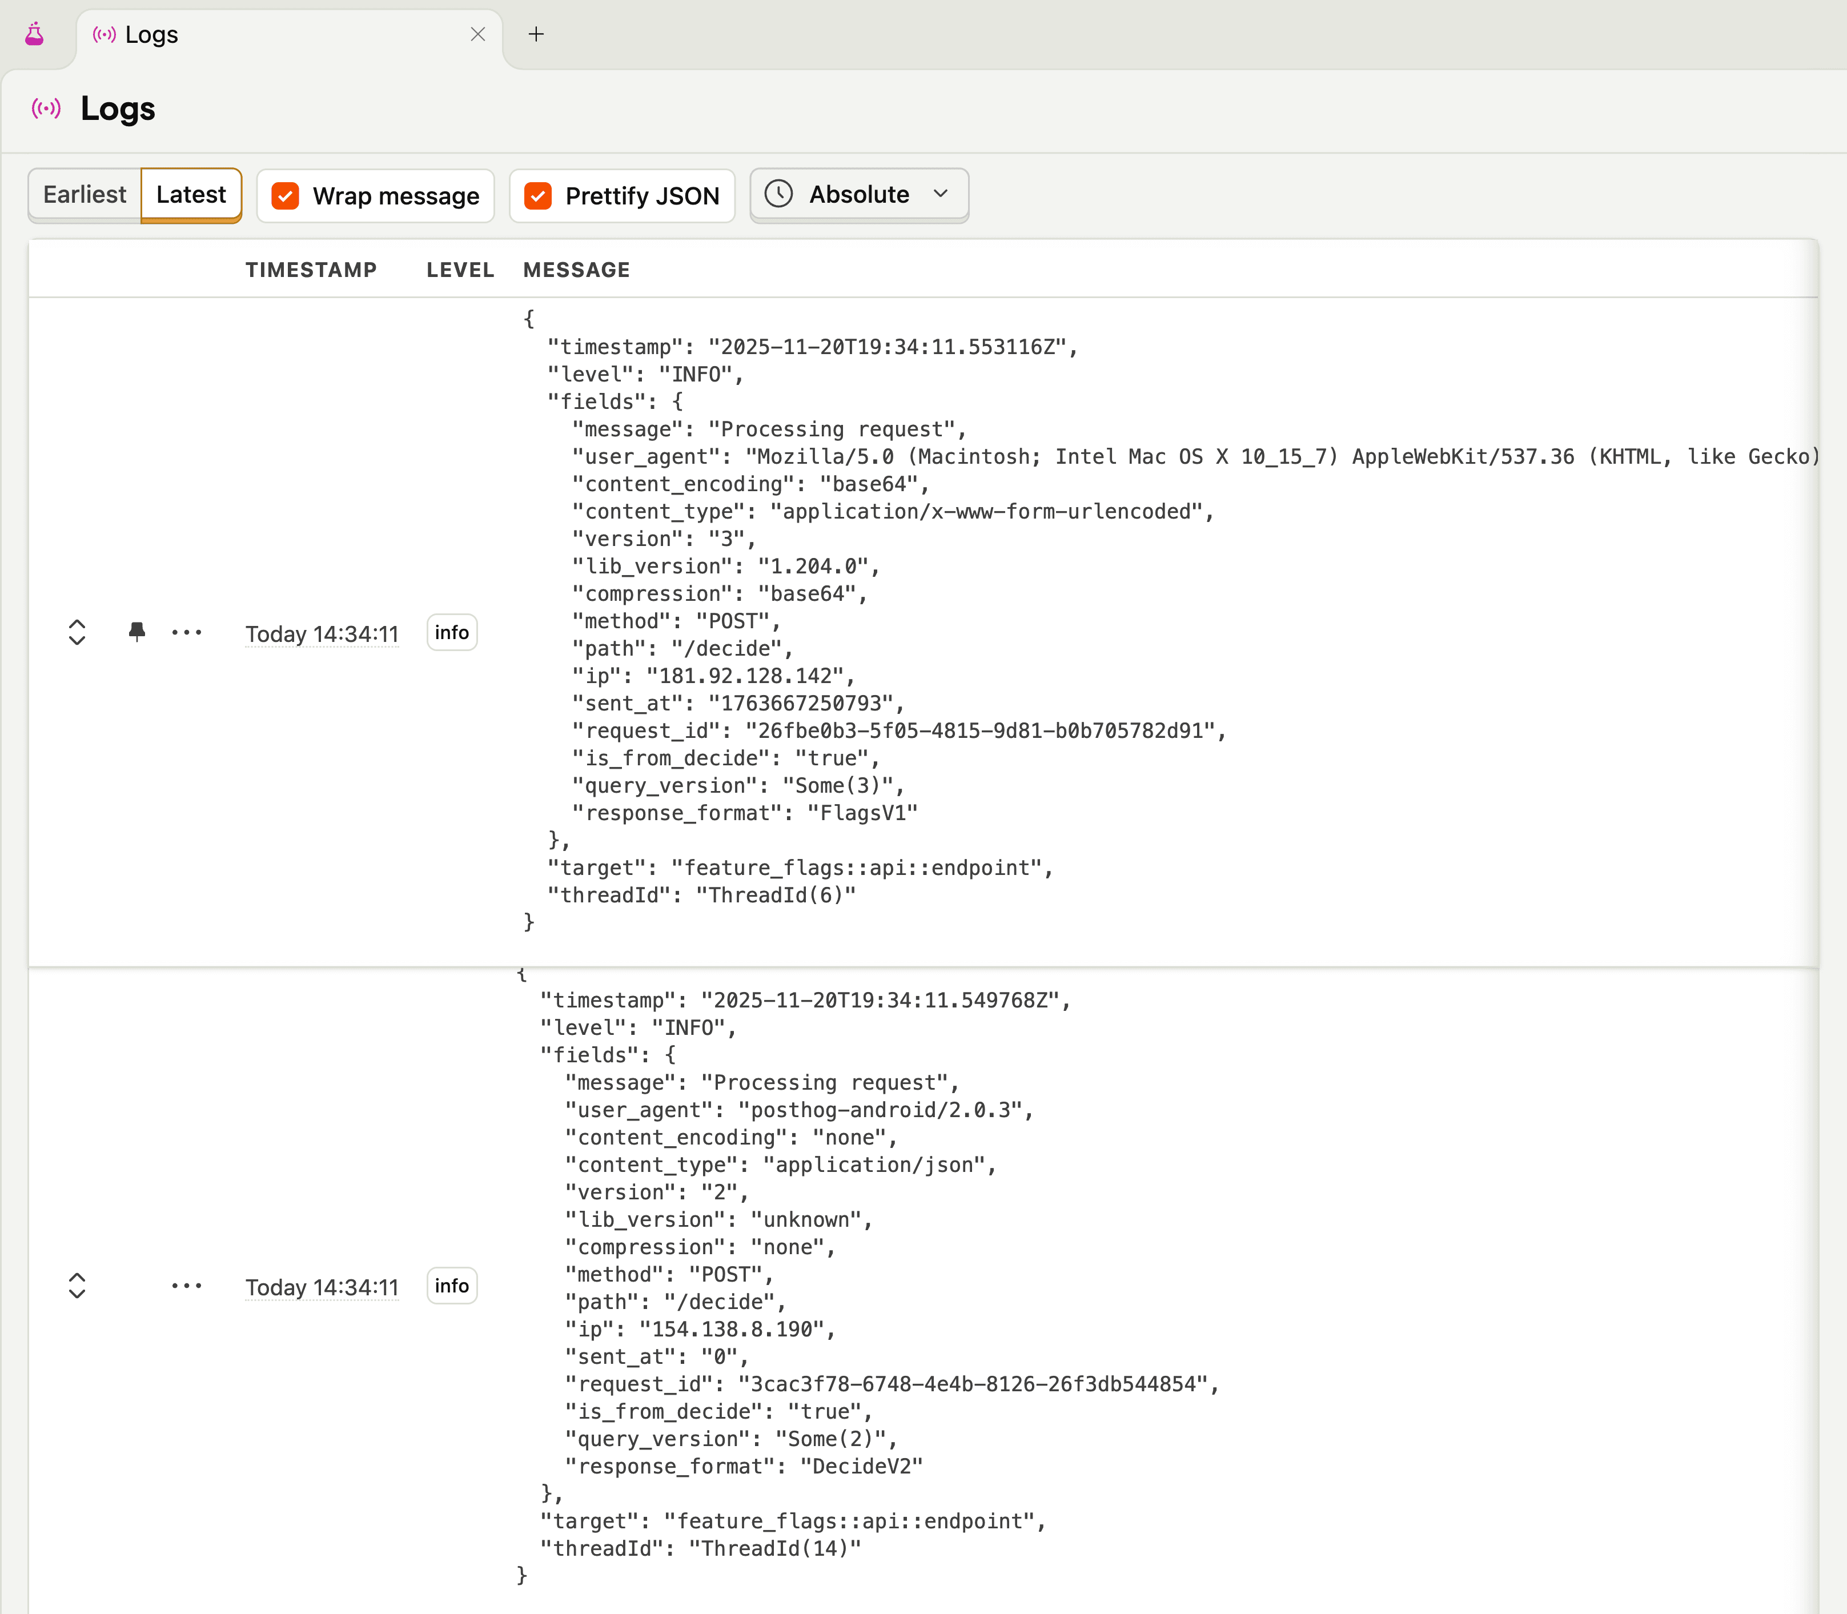Open the Absolute timestamp format dropdown
1847x1614 pixels.
click(x=859, y=195)
